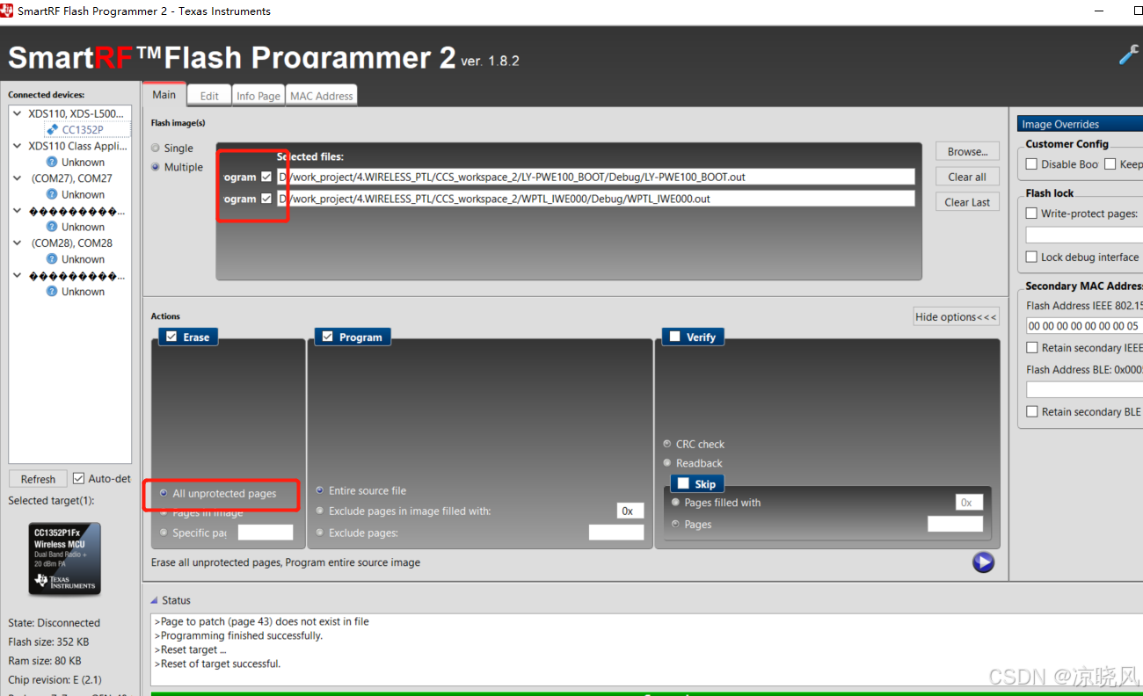Screen dimensions: 1143x696
Task: Select Entire source file option
Action: [361, 490]
